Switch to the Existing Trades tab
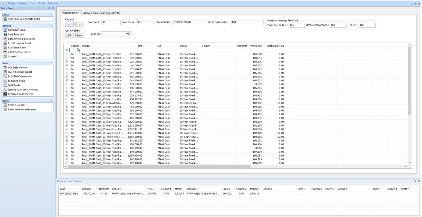422x217 pixels. [89, 13]
